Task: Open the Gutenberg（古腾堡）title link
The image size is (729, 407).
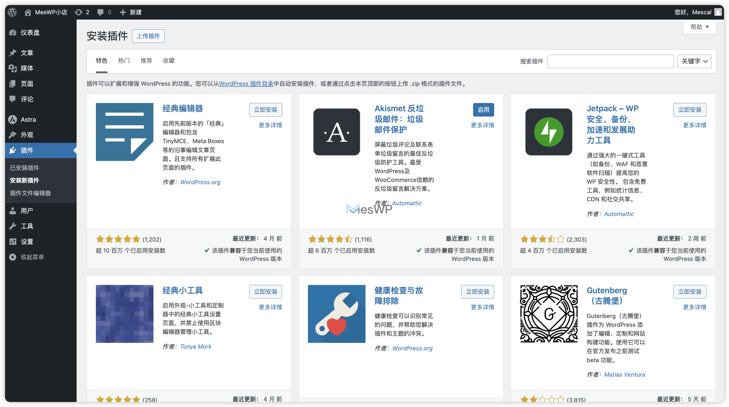Action: (607, 295)
